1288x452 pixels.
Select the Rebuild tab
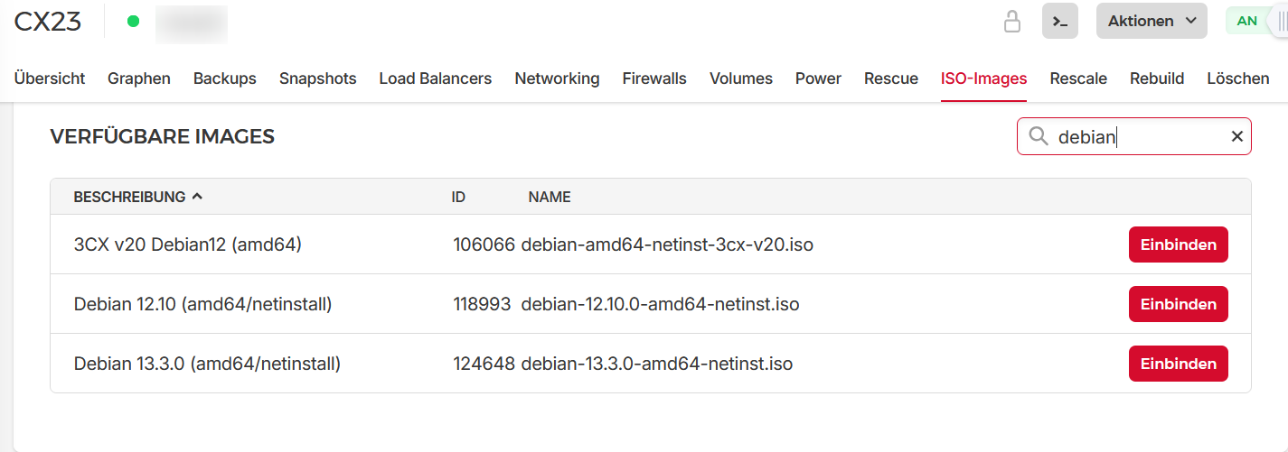pos(1157,78)
